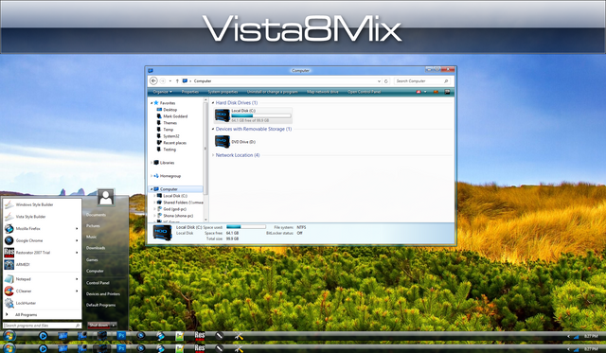Click the Shut down button
Viewport: 606px width, 353px height.
tap(98, 326)
